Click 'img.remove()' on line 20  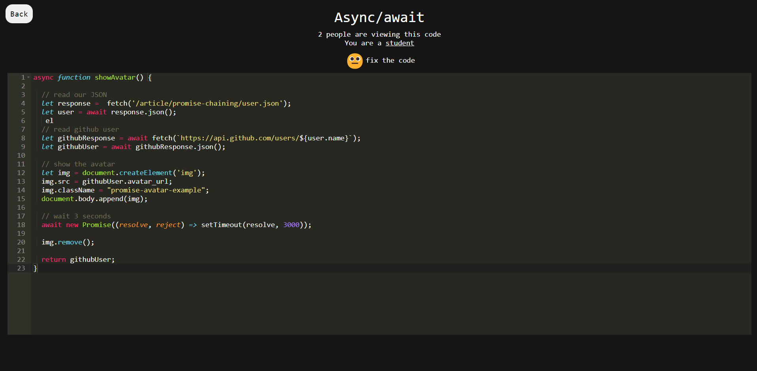[68, 242]
